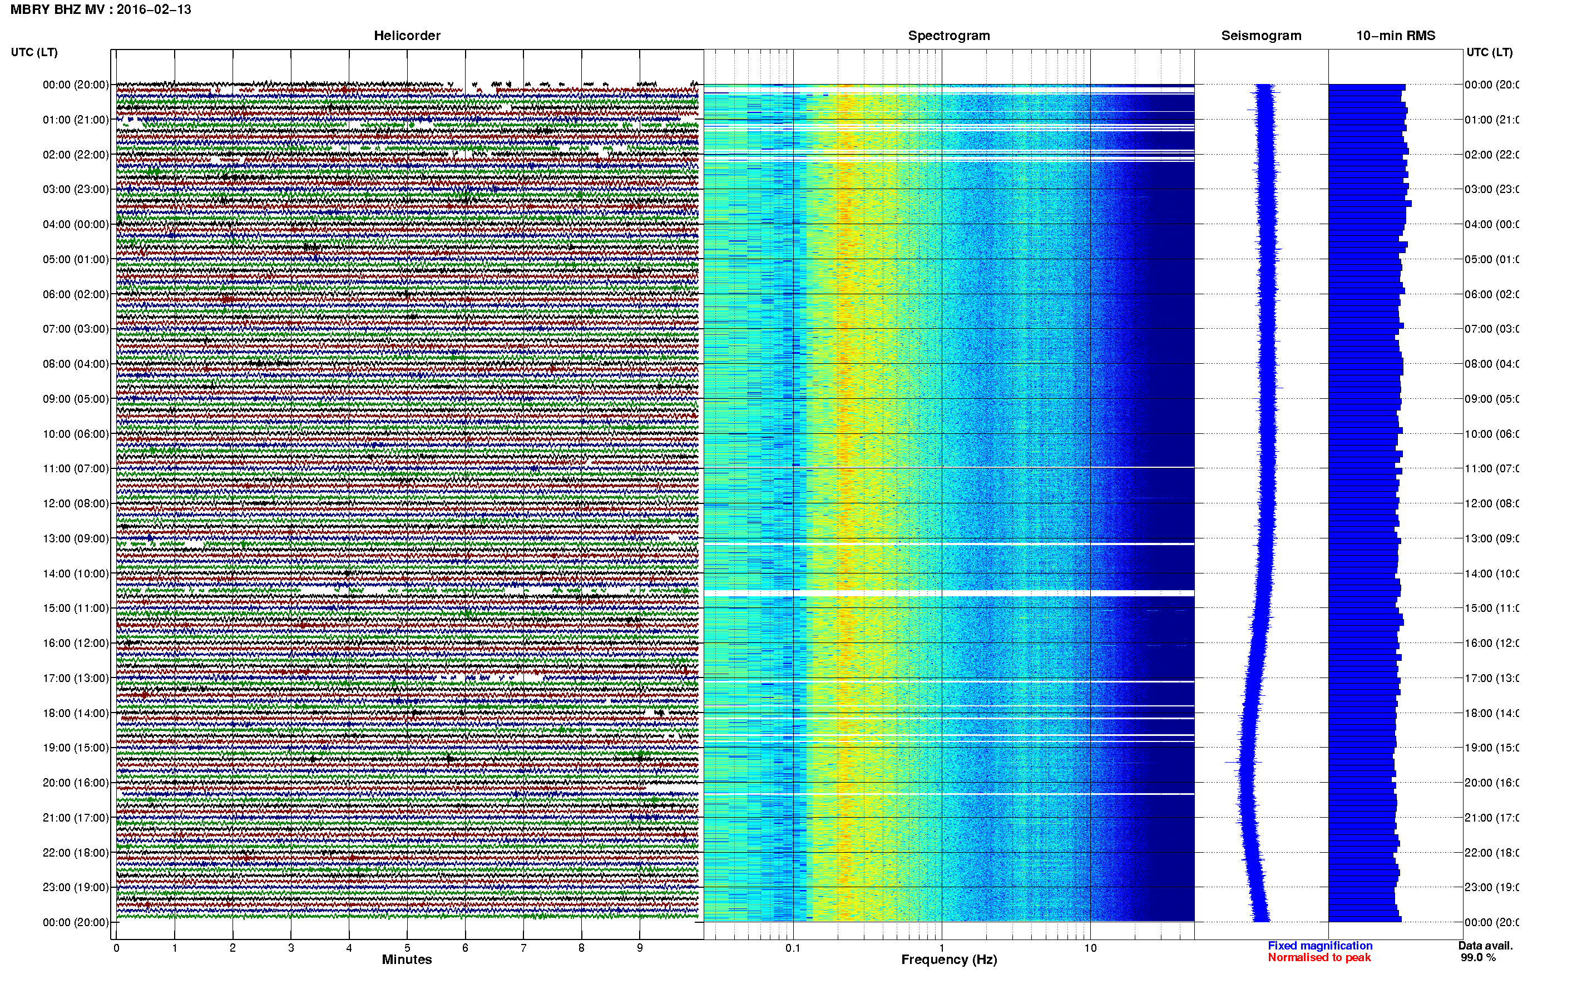
Task: Click the 'Data avail.' label
Action: pos(1485,946)
